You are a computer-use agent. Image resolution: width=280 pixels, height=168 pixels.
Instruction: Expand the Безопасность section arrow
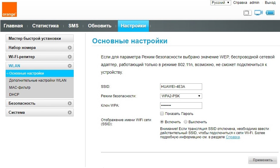[x=70, y=103]
